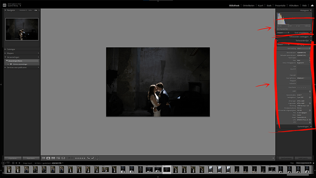This screenshot has height=178, width=316.
Task: Switch to the Ontwikkelen module
Action: 248,6
